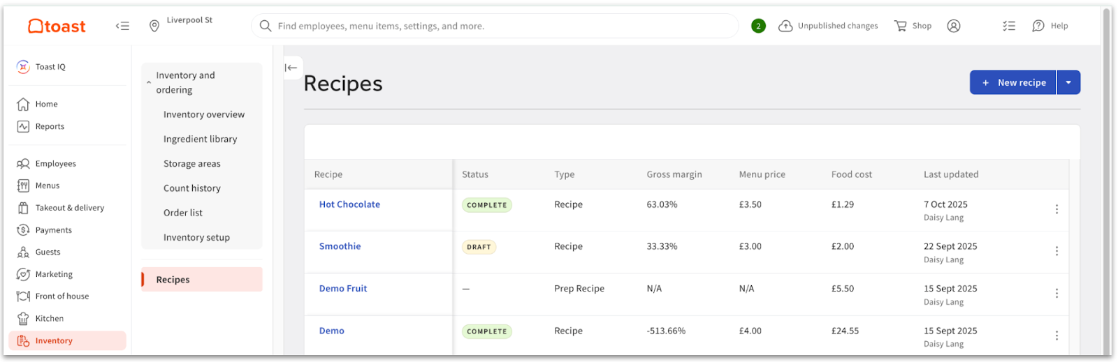
Task: Click the New recipe button
Action: pyautogui.click(x=1012, y=82)
